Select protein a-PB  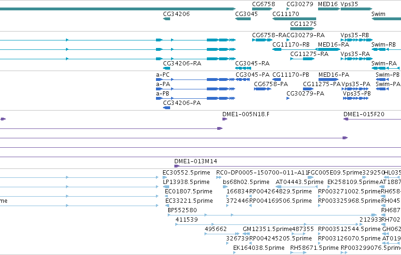tap(196, 98)
